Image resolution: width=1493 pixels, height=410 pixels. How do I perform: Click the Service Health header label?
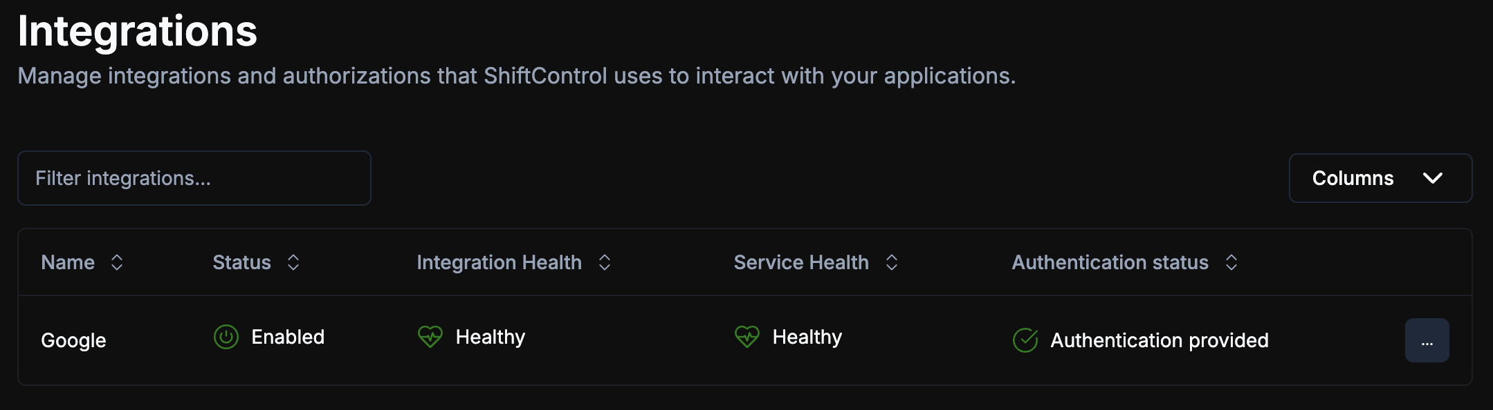800,262
